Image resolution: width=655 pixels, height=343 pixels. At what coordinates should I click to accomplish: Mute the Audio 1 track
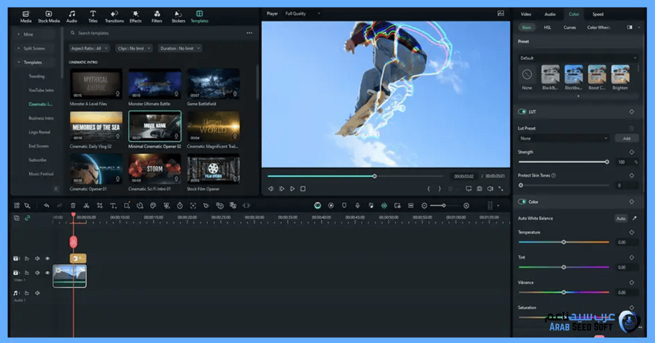37,293
